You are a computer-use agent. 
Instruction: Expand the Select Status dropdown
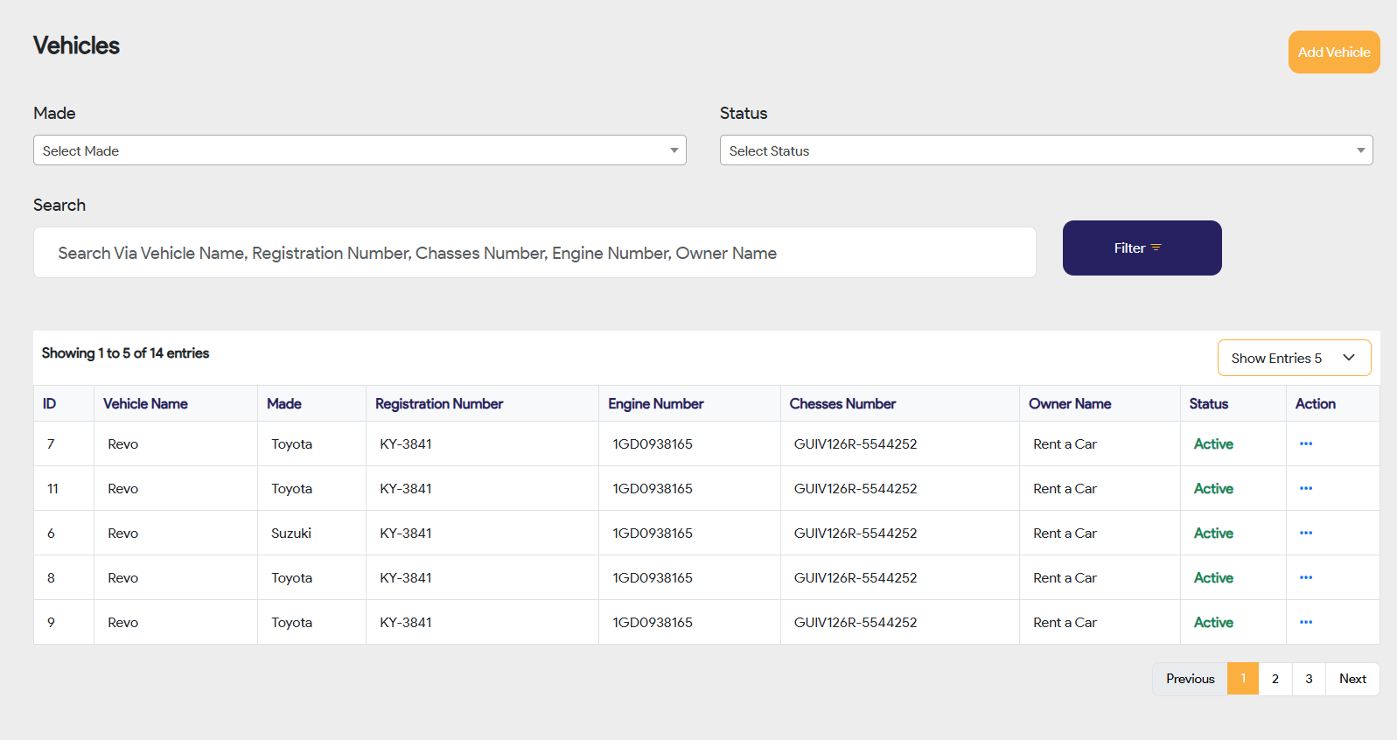point(1045,150)
